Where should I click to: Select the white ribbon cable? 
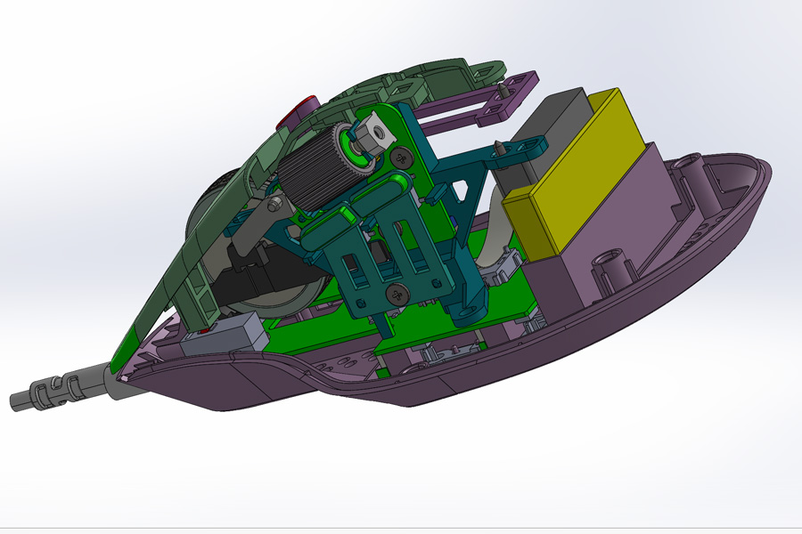tap(495, 239)
